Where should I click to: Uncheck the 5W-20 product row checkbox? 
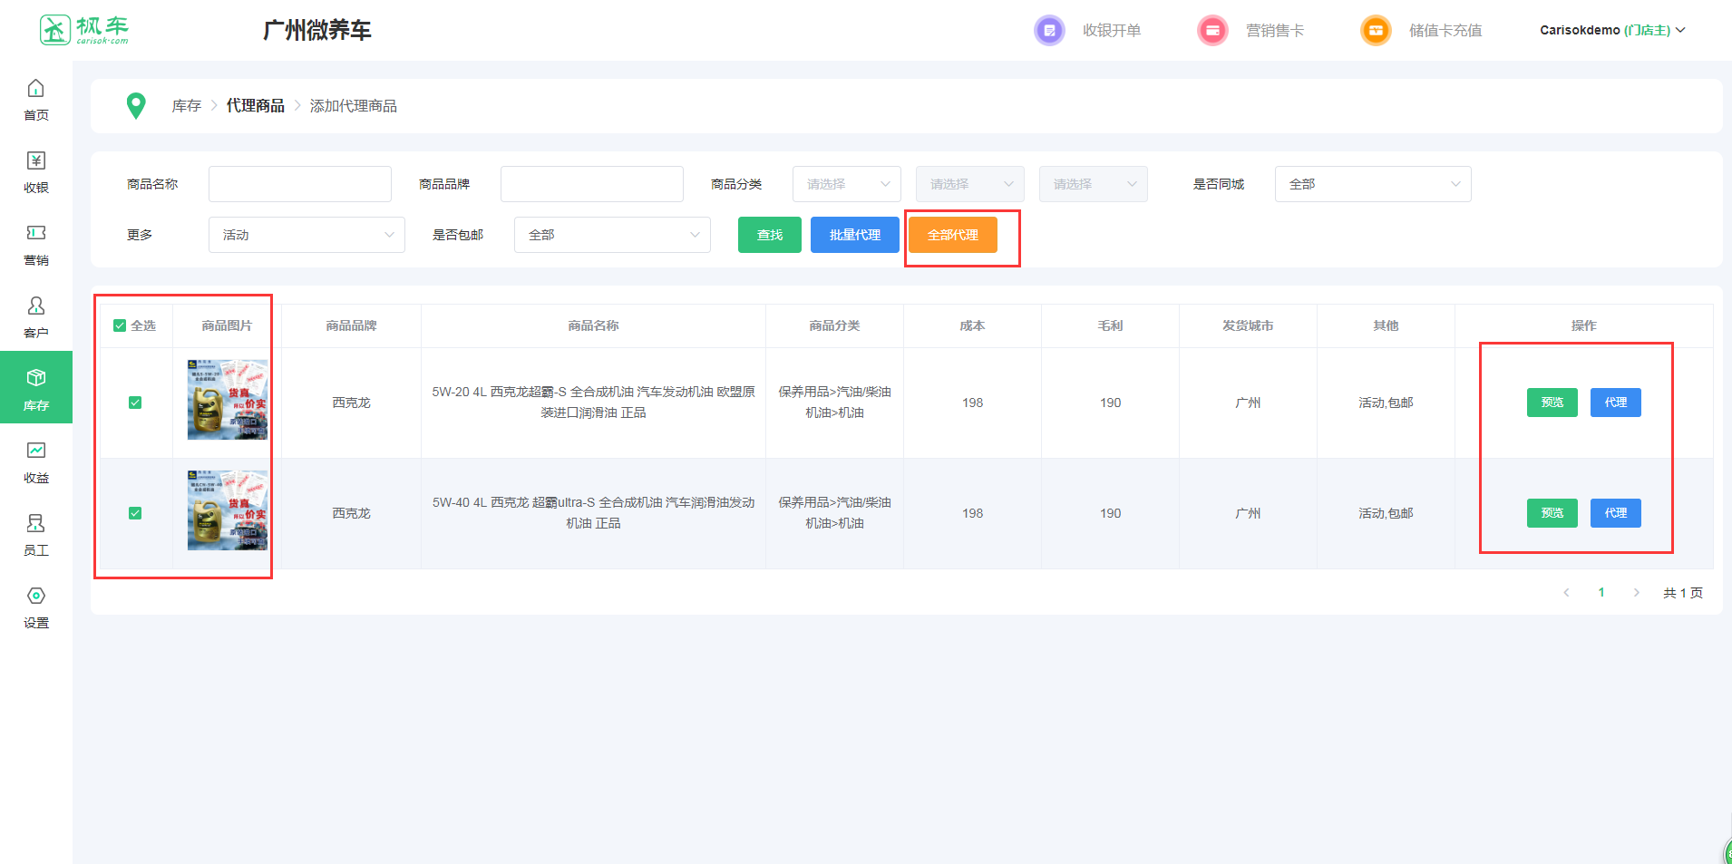pos(135,403)
